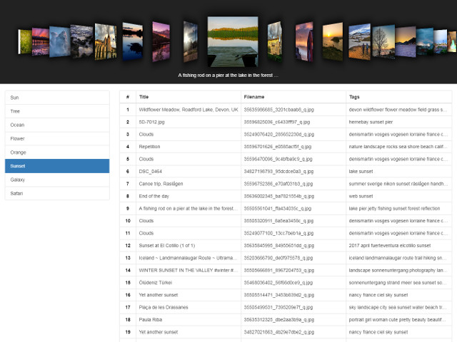Screen dimensions: 457x342
Task: Select the Sun category in sidebar
Action: [x=57, y=97]
